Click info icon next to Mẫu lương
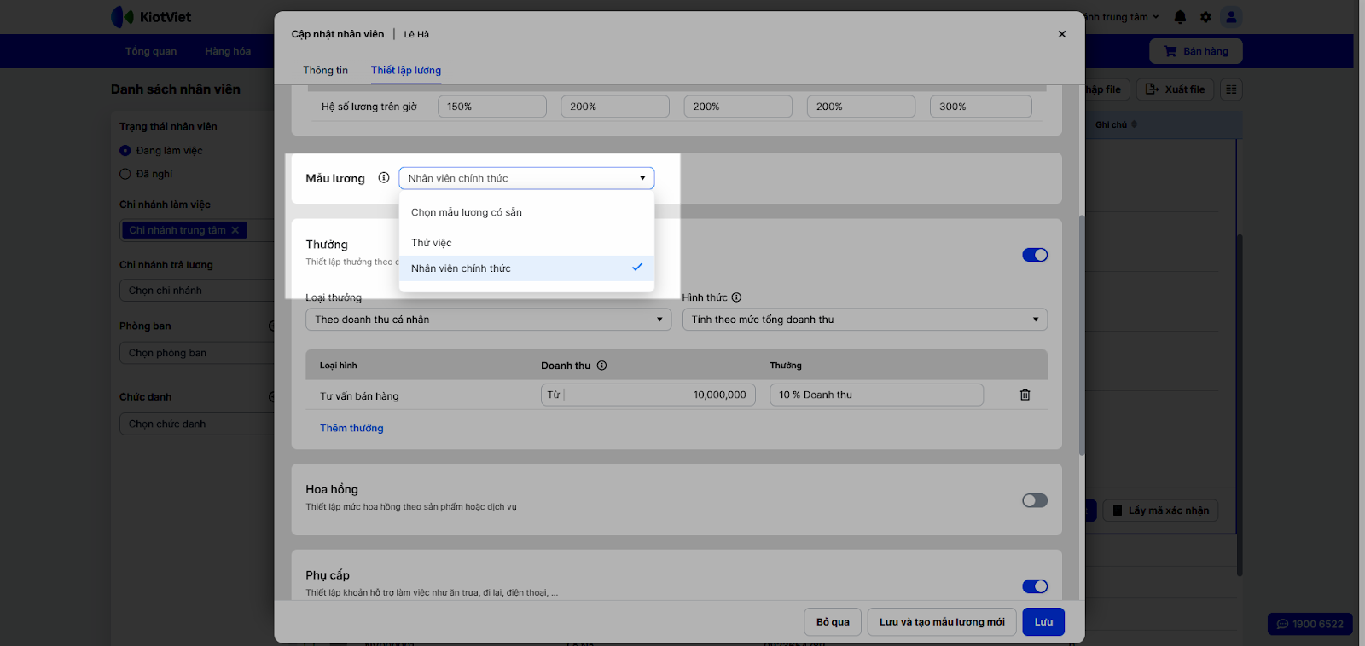 tap(384, 178)
